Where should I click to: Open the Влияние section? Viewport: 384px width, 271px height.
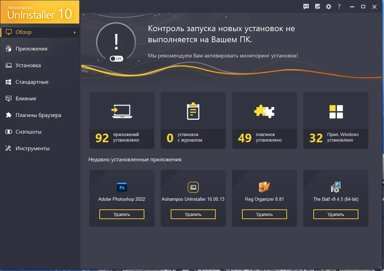40,99
